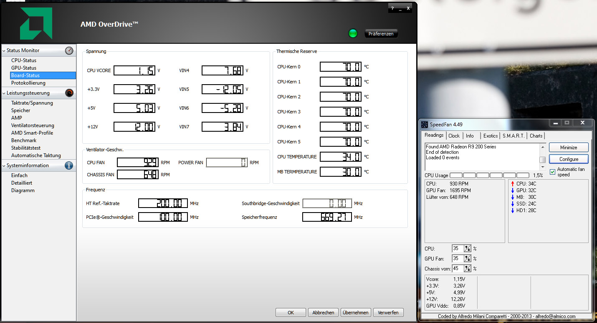
Task: Adjust the GPU Fan speed spinner arrows
Action: (468, 258)
